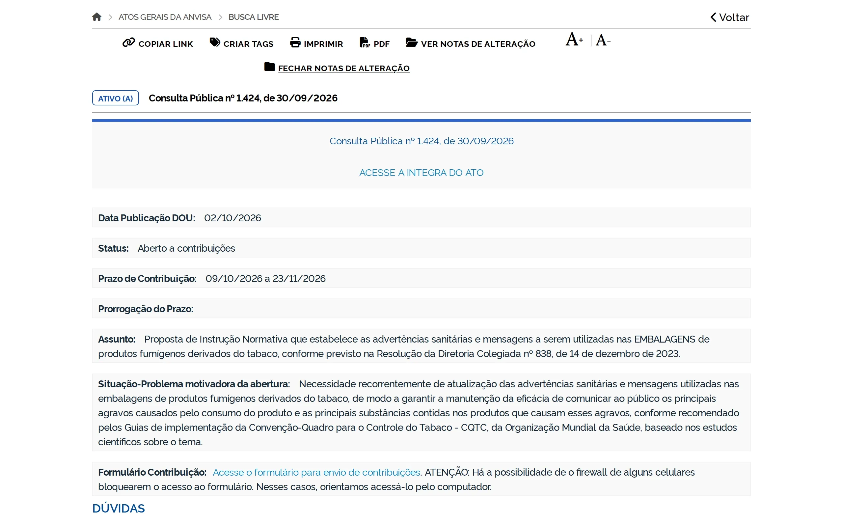The height and width of the screenshot is (527, 843).
Task: Click the tag icon for Criar Tags
Action: (x=215, y=42)
